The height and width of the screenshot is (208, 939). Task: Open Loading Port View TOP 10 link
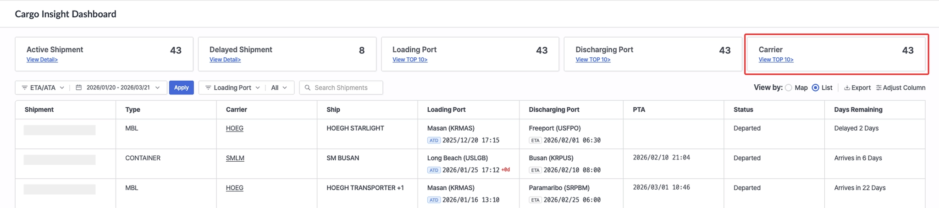(x=410, y=60)
